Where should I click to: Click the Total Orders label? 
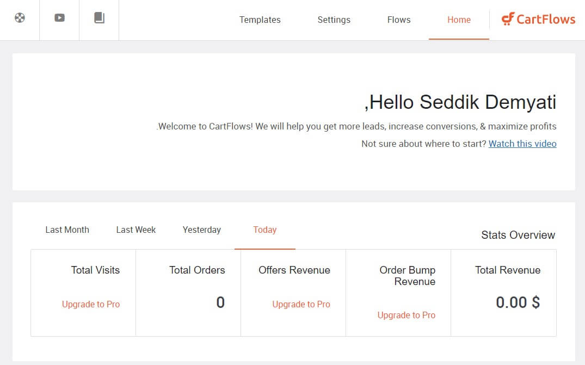[x=197, y=270]
